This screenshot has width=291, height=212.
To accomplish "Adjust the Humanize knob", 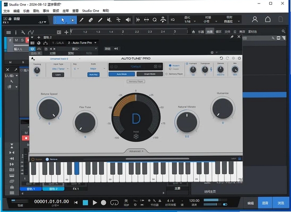I will coord(223,108).
